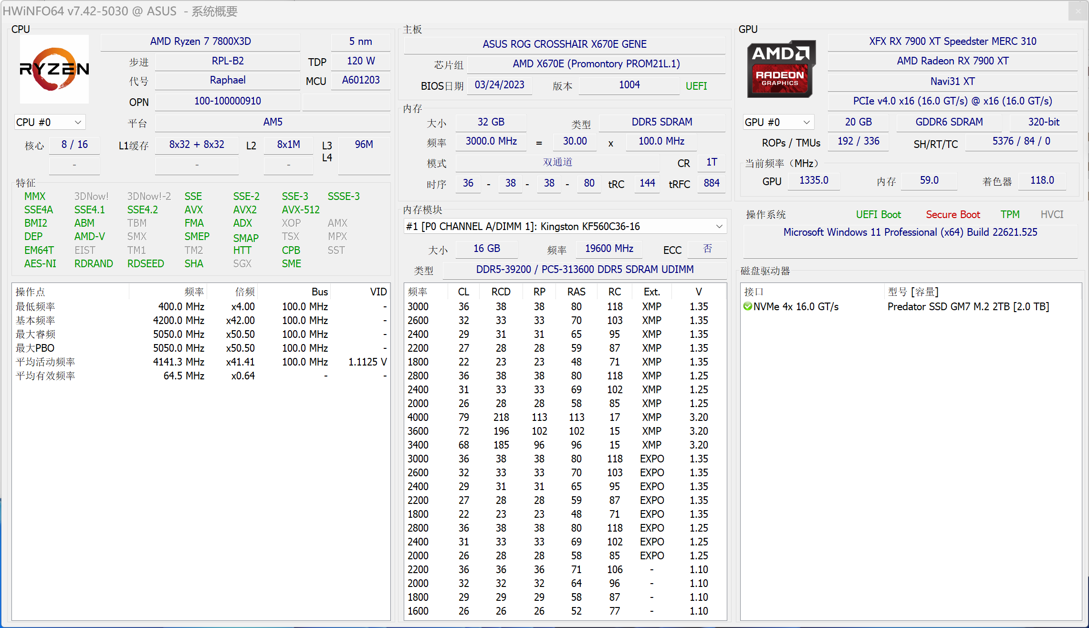Click the 平均活动频率 row
The height and width of the screenshot is (628, 1089).
click(x=201, y=362)
